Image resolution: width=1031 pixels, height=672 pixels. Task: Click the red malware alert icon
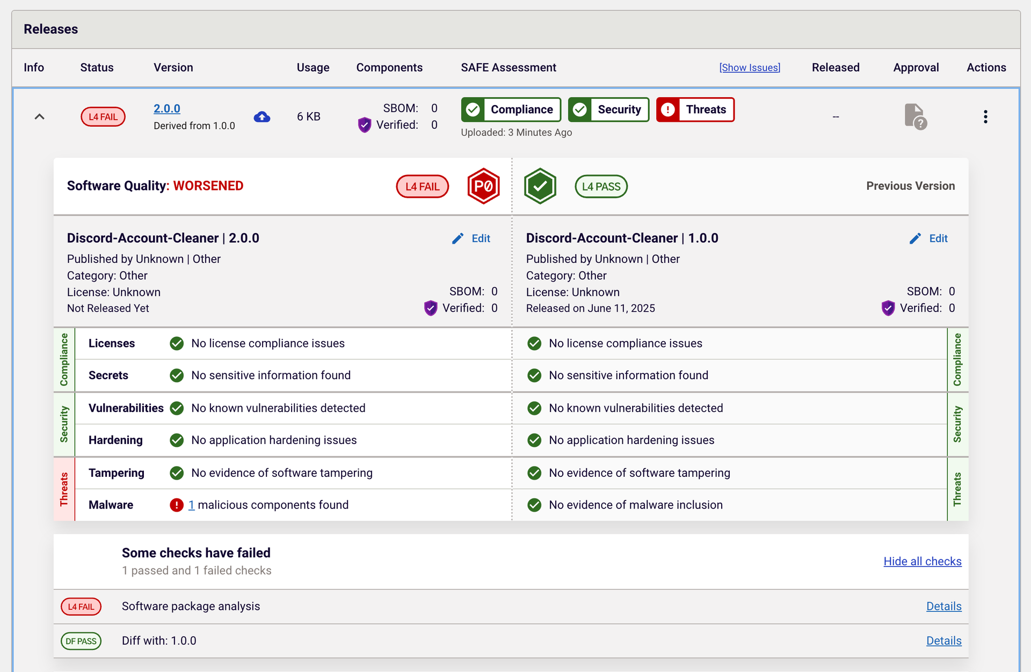[x=177, y=505]
